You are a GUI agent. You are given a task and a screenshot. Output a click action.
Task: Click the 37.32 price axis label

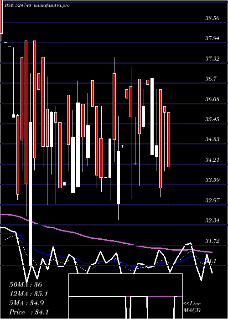click(212, 59)
